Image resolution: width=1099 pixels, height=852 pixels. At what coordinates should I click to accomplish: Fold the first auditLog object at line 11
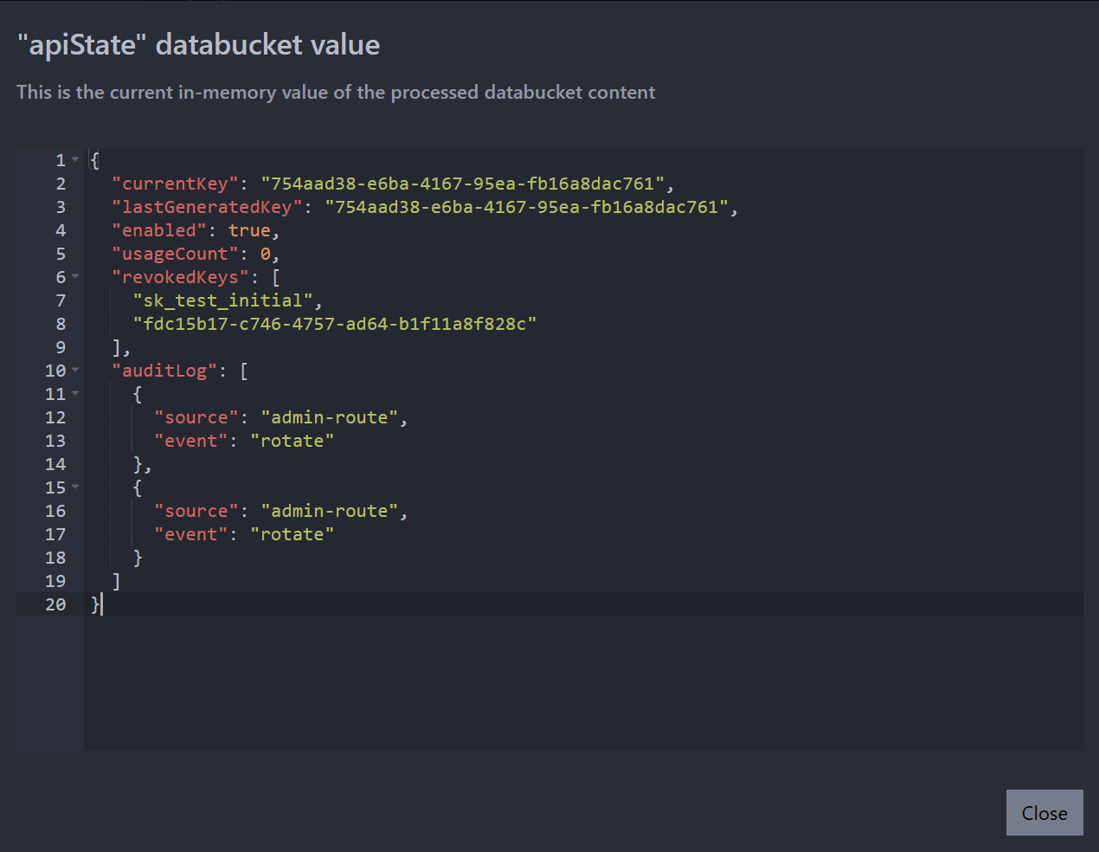point(75,393)
